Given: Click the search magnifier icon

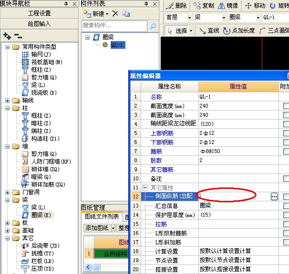Looking at the screenshot, I should click(153, 26).
